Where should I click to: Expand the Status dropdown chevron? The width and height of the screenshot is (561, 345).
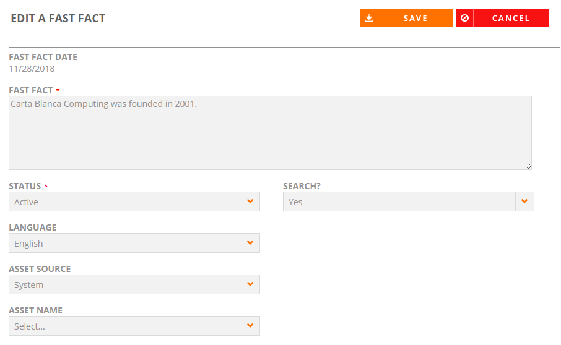250,202
